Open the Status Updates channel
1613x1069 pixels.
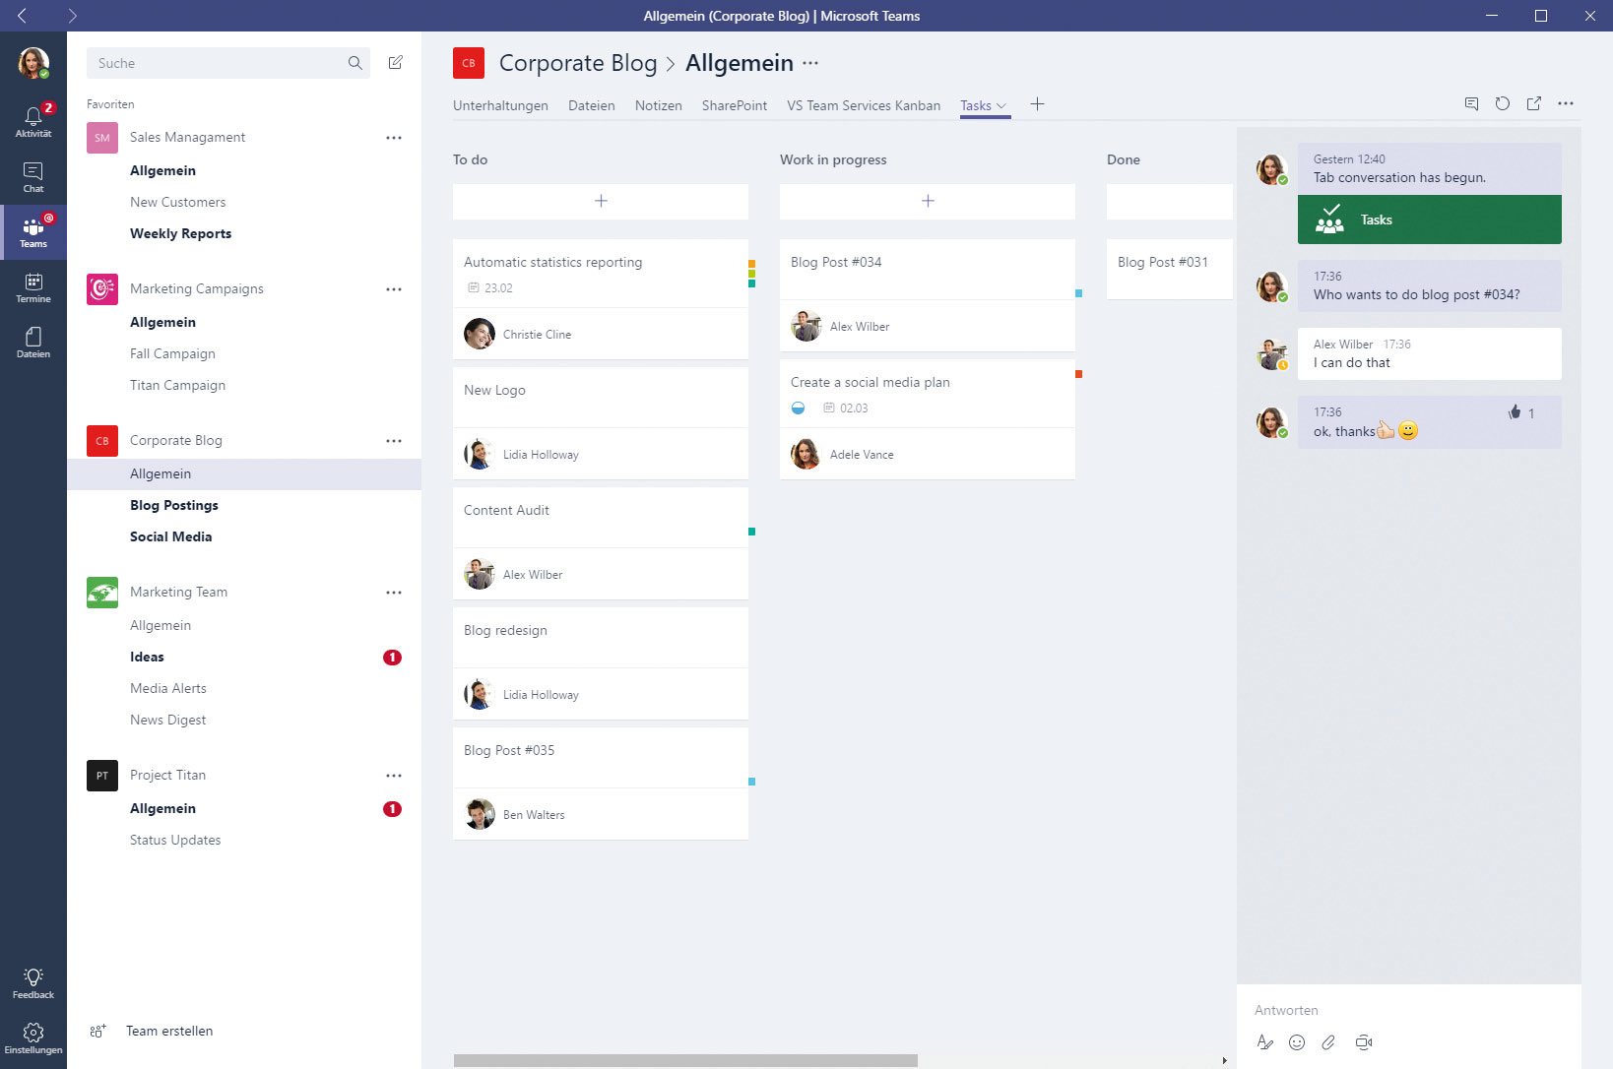pyautogui.click(x=175, y=840)
